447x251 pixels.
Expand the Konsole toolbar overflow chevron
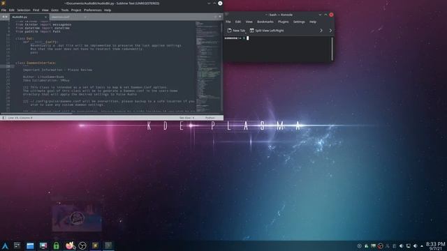pyautogui.click(x=321, y=31)
